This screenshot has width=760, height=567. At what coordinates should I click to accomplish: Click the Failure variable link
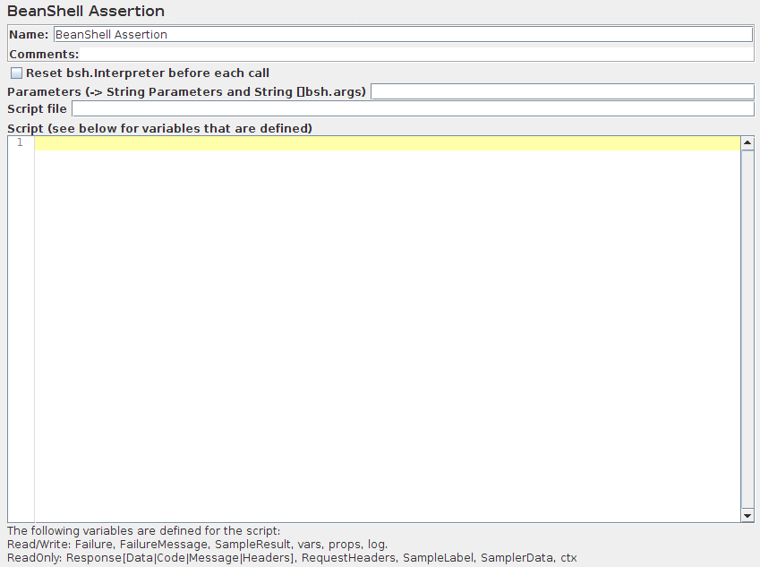tap(94, 544)
